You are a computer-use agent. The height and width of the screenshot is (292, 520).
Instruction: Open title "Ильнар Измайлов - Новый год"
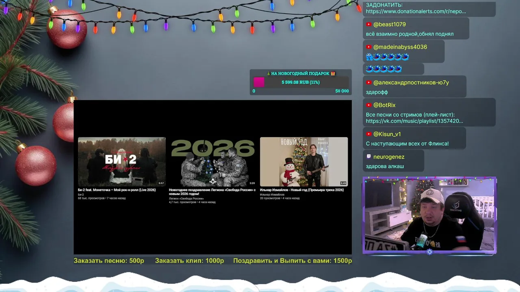coord(302,190)
